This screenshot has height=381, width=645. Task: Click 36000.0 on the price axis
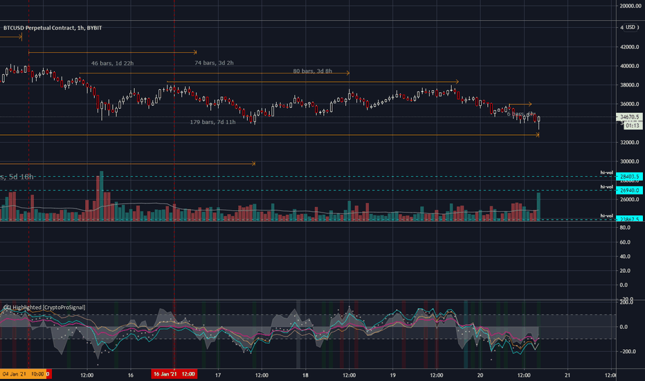629,104
